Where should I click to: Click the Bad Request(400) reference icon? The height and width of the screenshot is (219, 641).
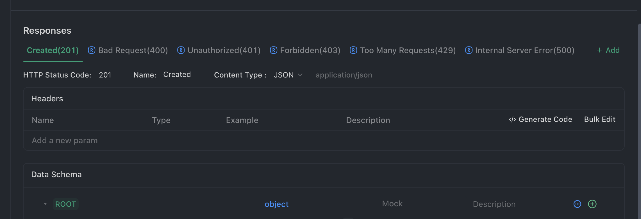(x=91, y=50)
